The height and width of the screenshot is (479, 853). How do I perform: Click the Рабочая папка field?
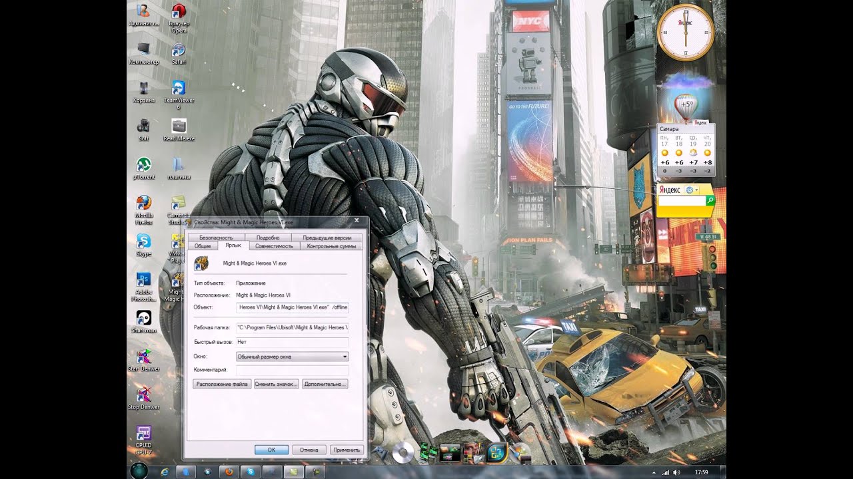tap(293, 327)
